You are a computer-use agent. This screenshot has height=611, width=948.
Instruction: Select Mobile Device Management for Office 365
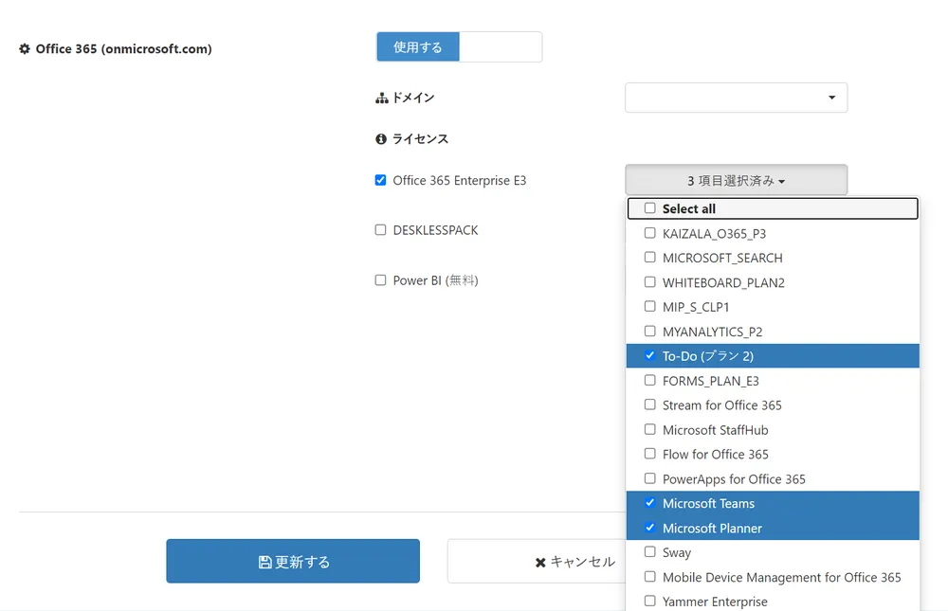[x=650, y=578]
